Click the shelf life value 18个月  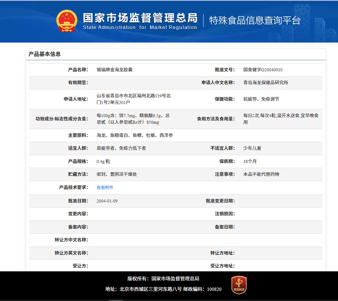pos(250,161)
